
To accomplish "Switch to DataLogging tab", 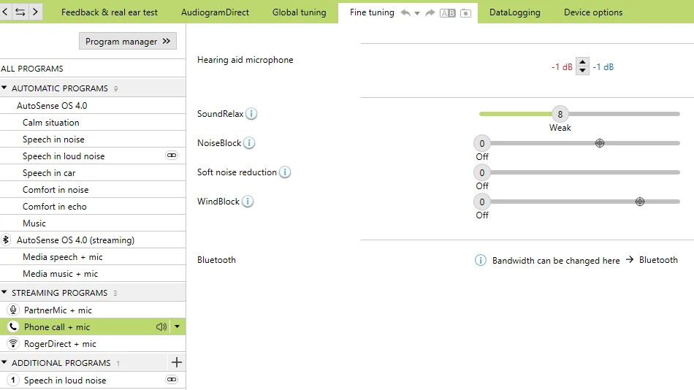I will point(515,12).
